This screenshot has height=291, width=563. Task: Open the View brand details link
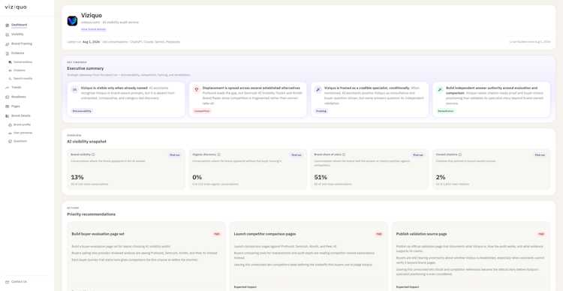coord(93,29)
